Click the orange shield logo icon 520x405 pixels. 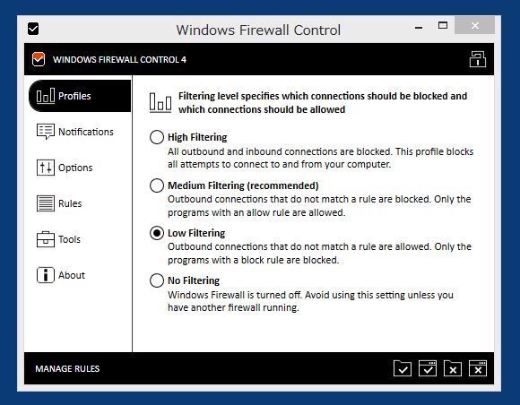(39, 59)
